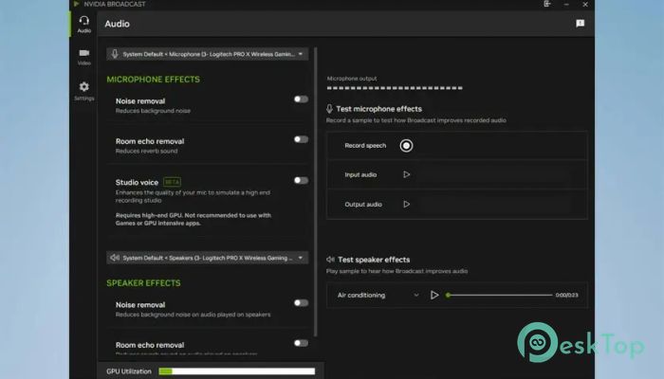
Task: Click the 'Output audio' label
Action: pos(363,205)
